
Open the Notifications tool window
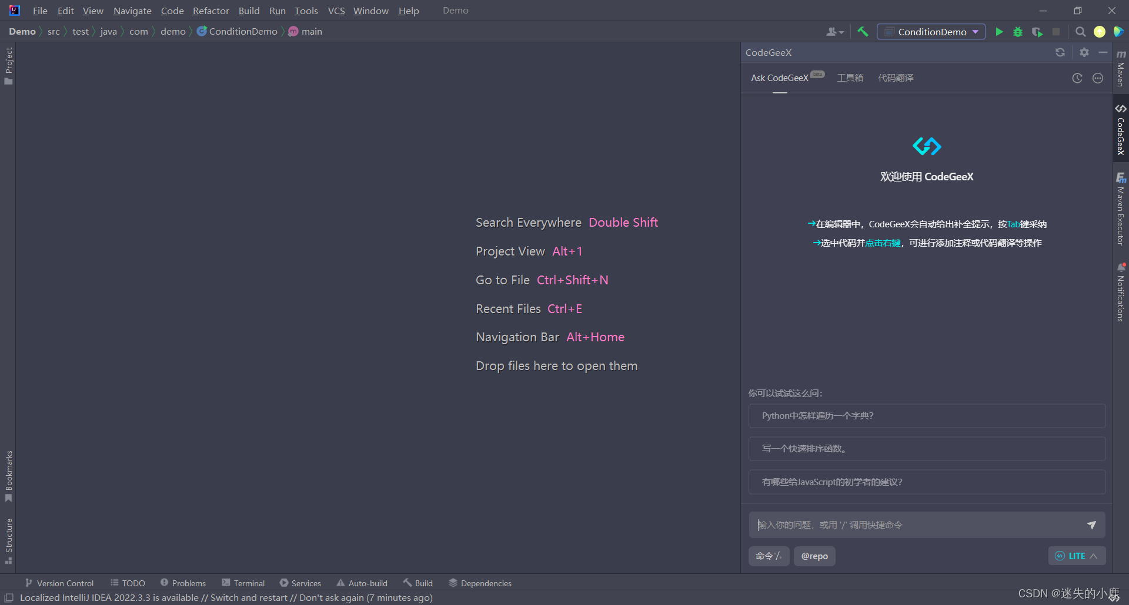click(1121, 292)
